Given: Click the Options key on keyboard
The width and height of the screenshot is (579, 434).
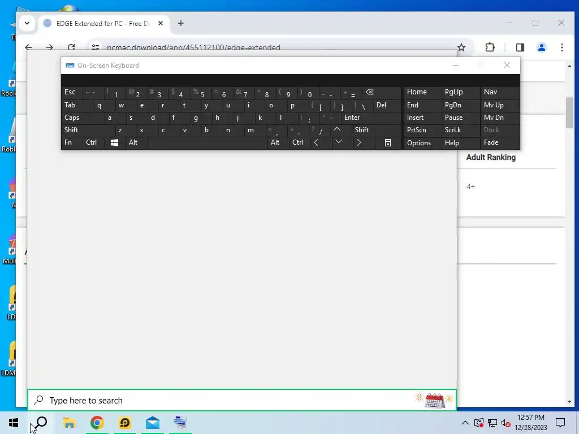Looking at the screenshot, I should pyautogui.click(x=423, y=142).
